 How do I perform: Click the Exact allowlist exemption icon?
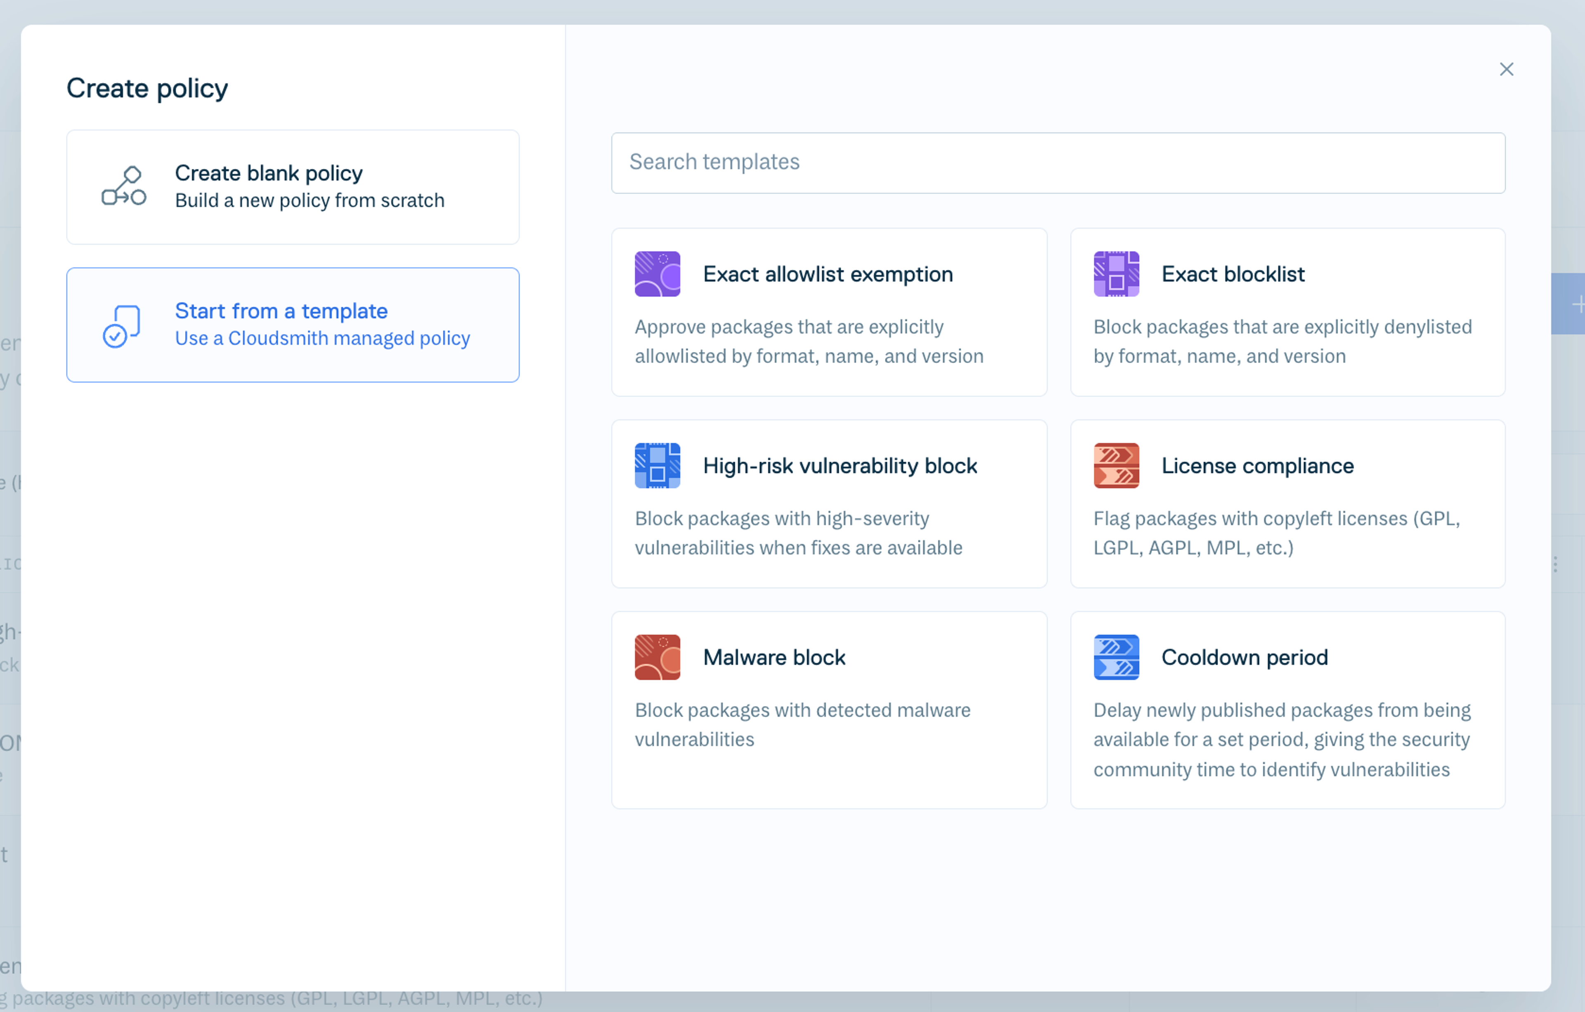coord(657,274)
